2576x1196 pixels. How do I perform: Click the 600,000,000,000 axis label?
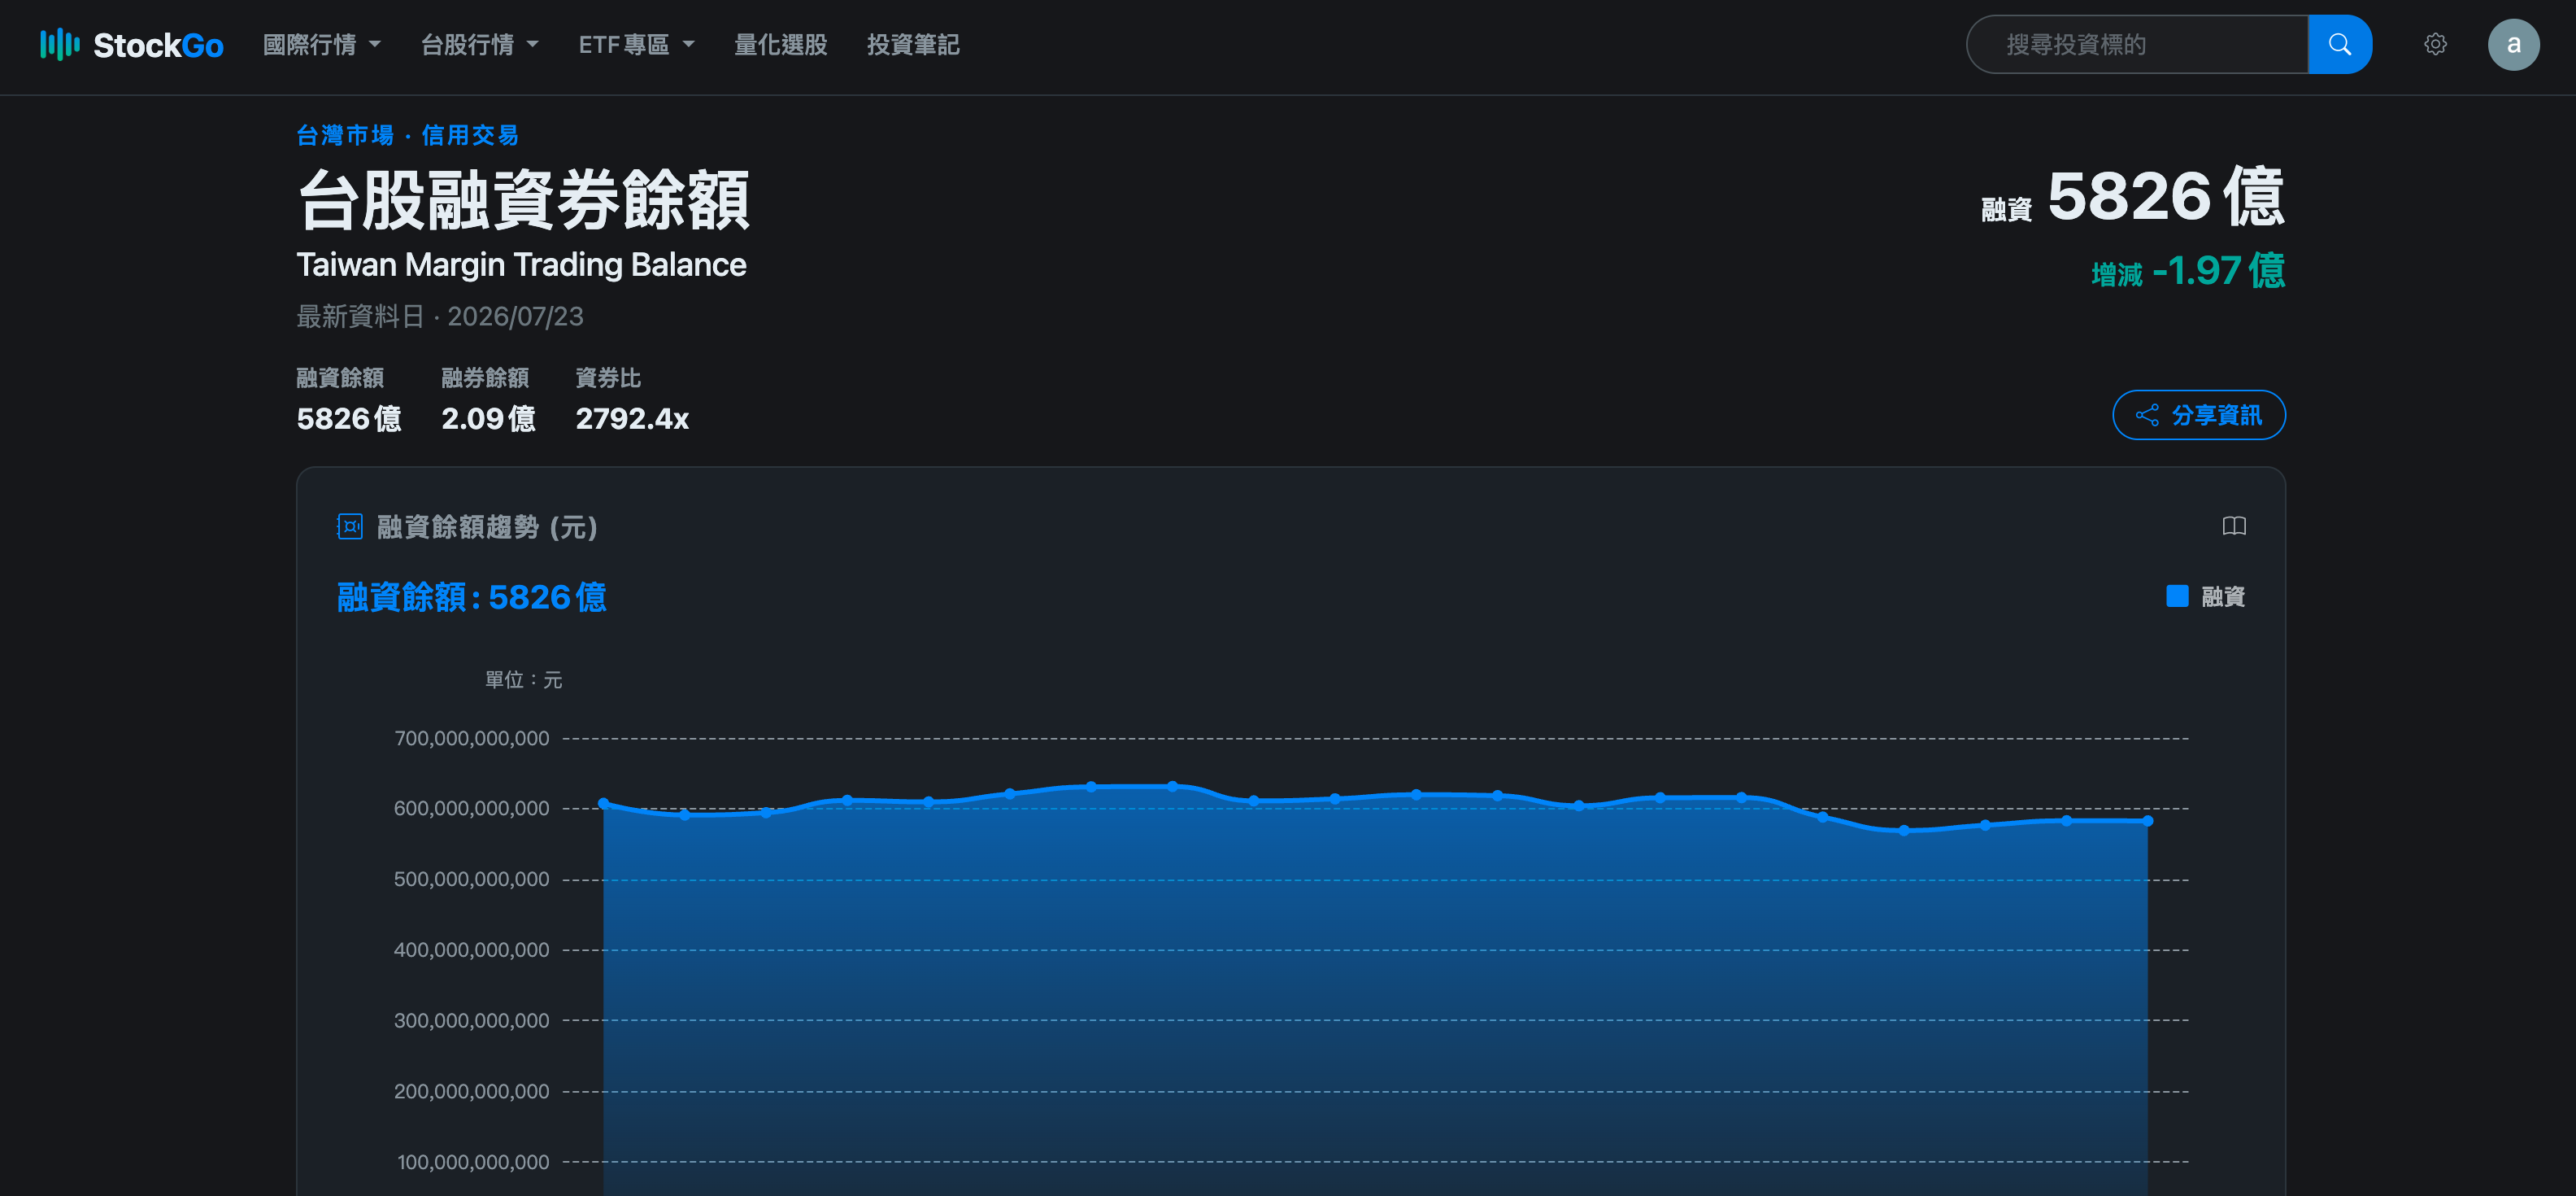tap(471, 809)
